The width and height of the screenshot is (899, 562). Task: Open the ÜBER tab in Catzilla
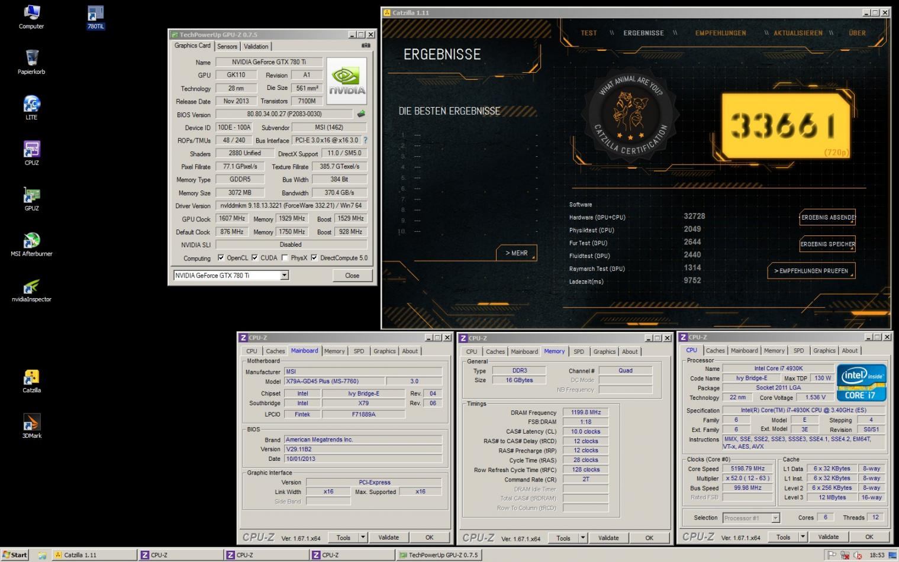pos(857,33)
